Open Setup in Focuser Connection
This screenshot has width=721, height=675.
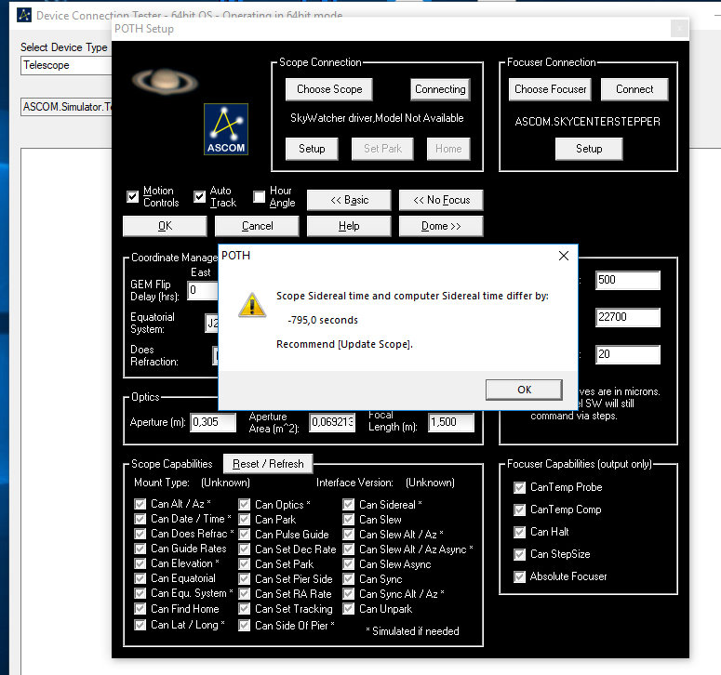click(x=589, y=149)
